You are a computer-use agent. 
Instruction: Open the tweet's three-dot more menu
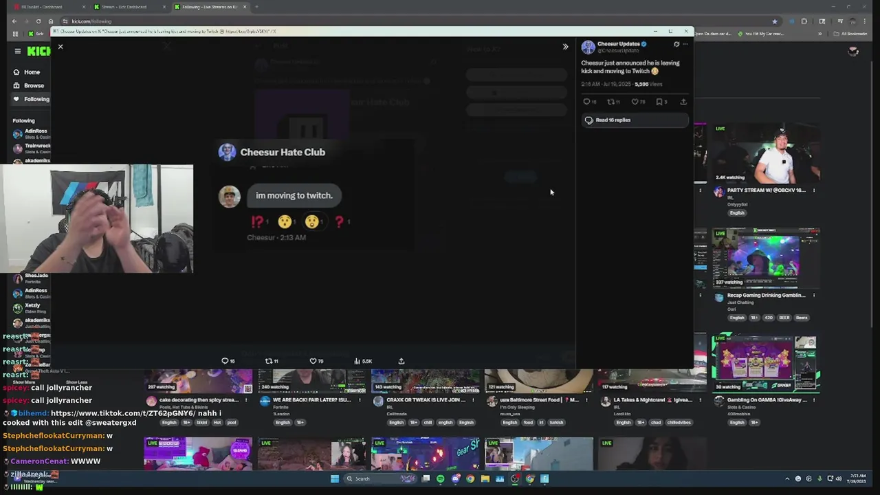pyautogui.click(x=685, y=44)
